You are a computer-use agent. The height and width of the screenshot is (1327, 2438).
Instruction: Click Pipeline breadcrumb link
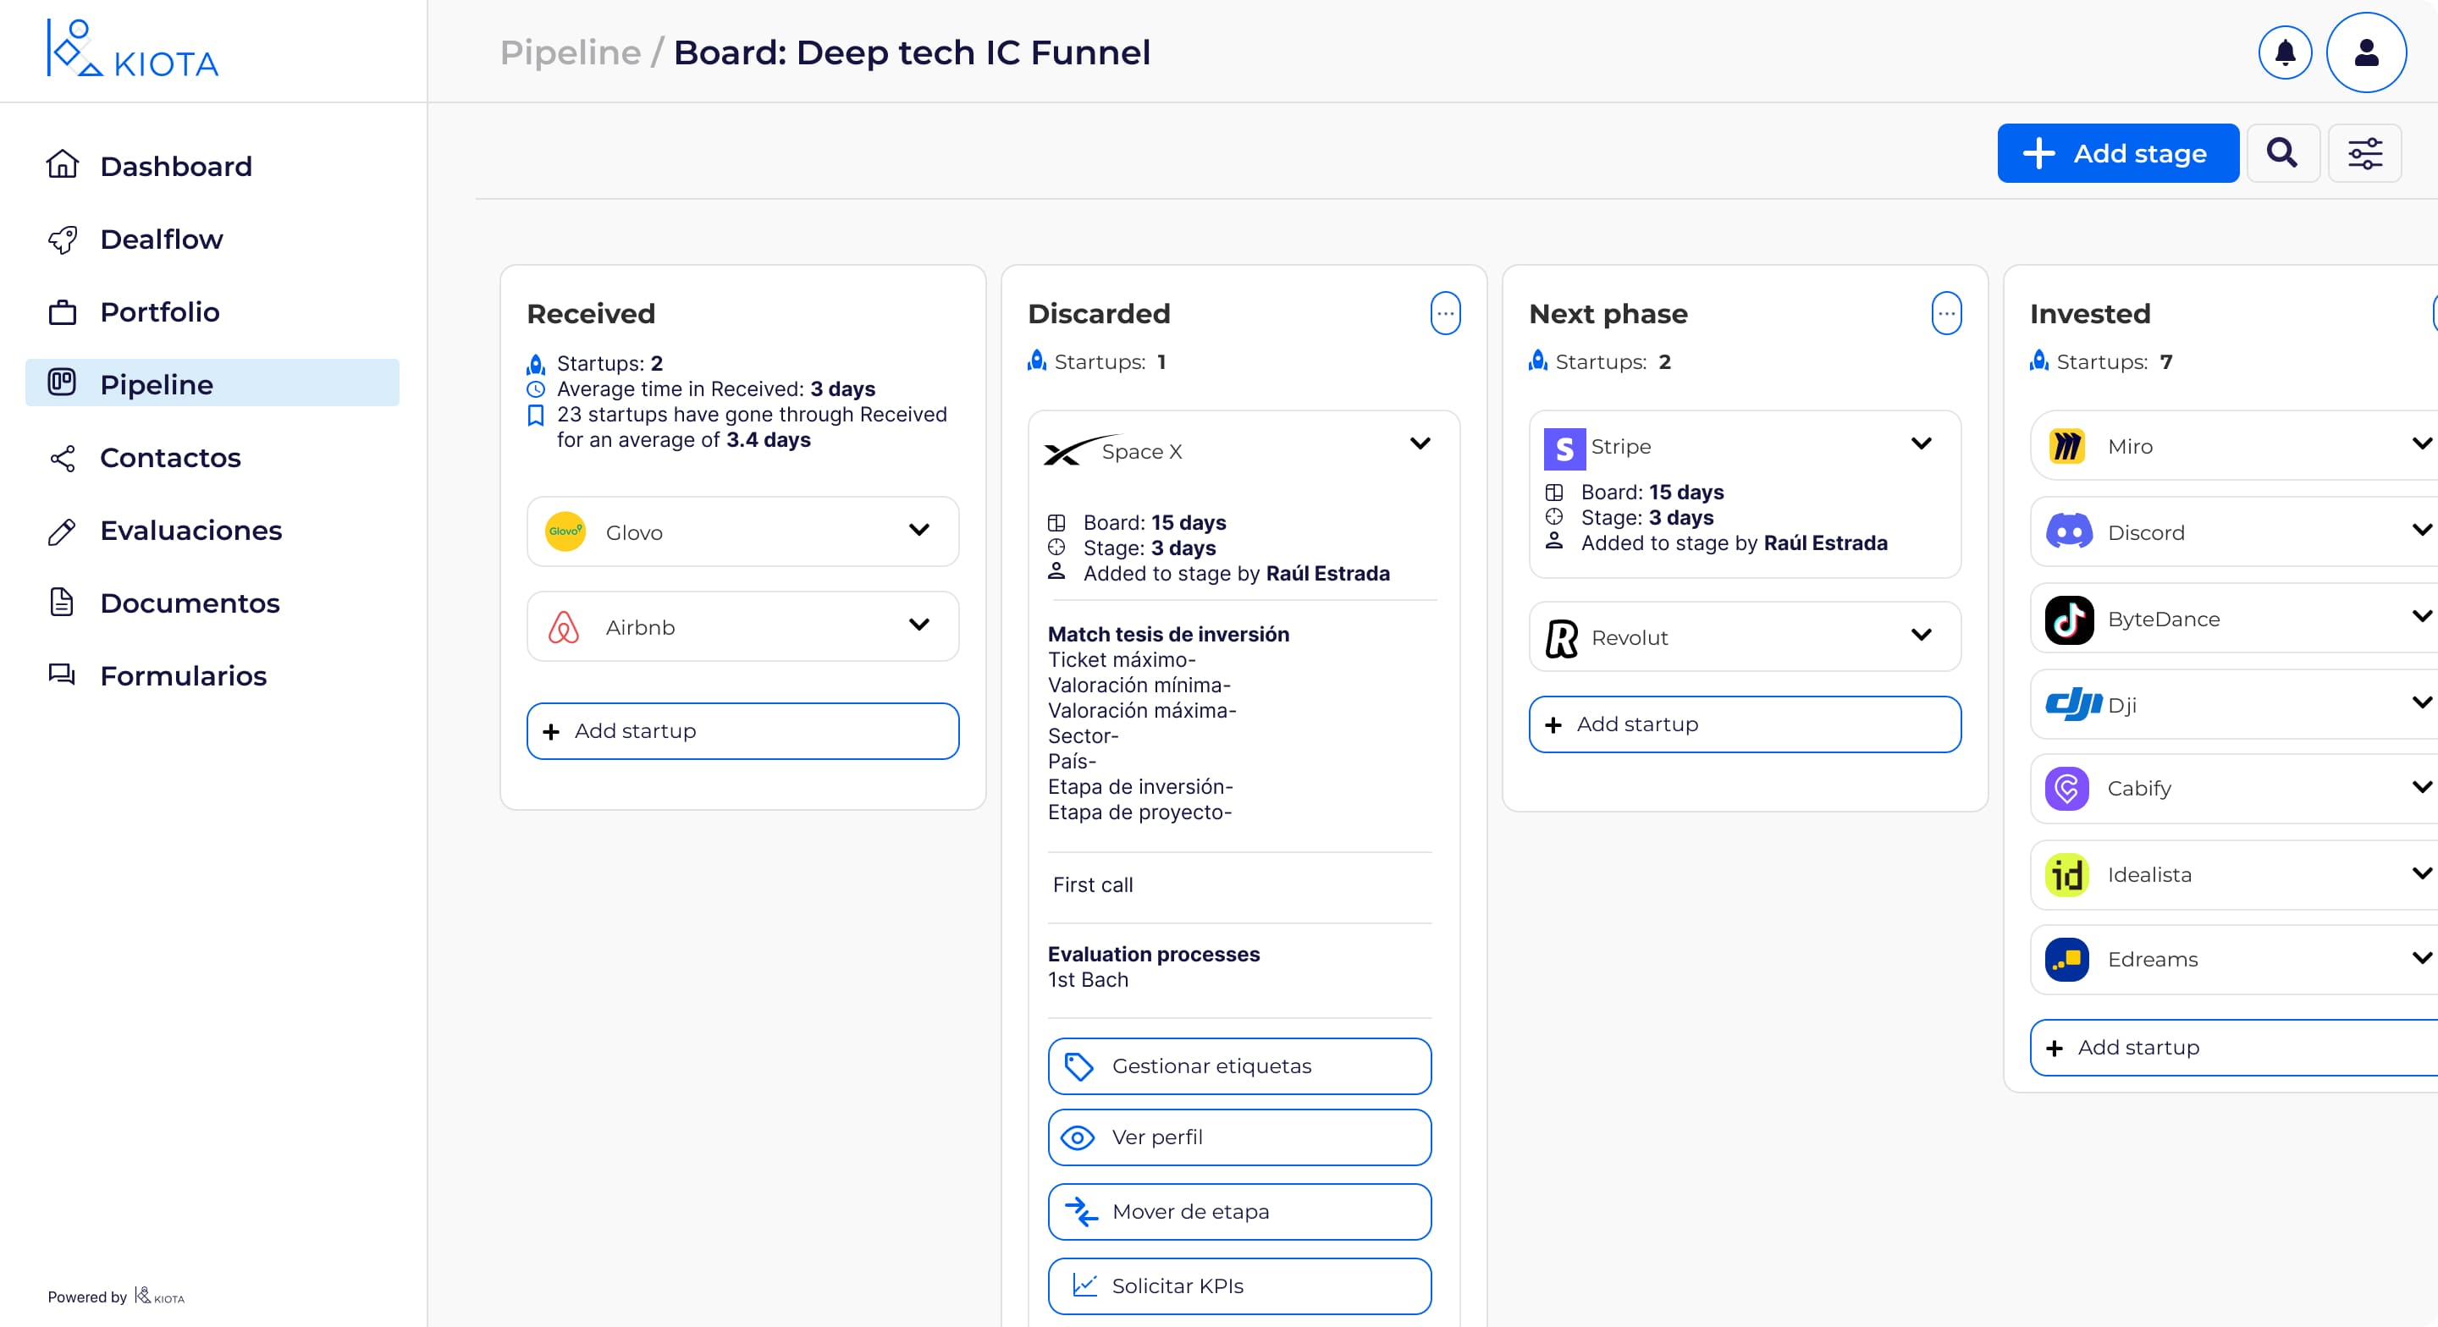(x=570, y=52)
